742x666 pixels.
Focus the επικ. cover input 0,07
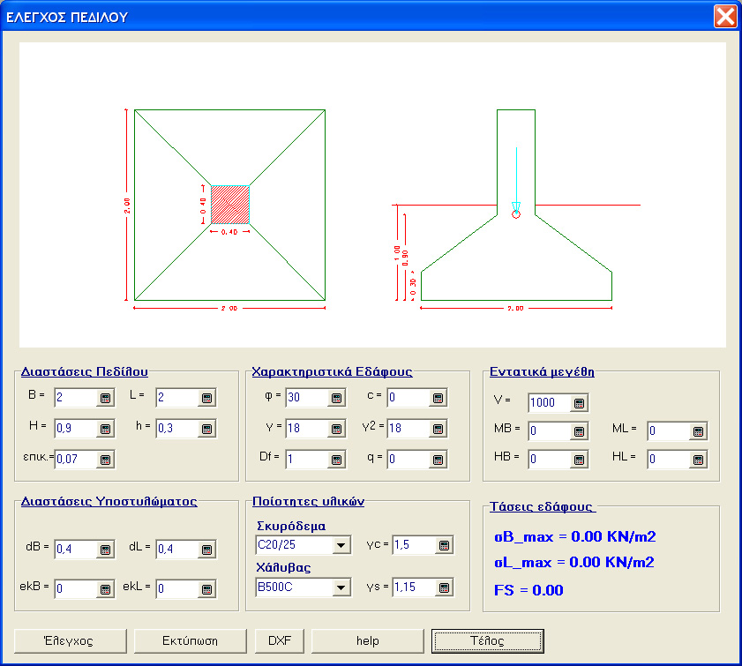pyautogui.click(x=76, y=460)
